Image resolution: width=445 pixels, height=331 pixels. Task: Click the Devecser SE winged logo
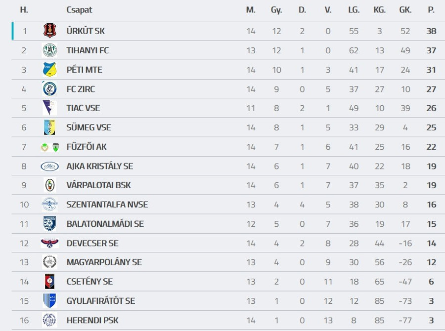(x=49, y=243)
